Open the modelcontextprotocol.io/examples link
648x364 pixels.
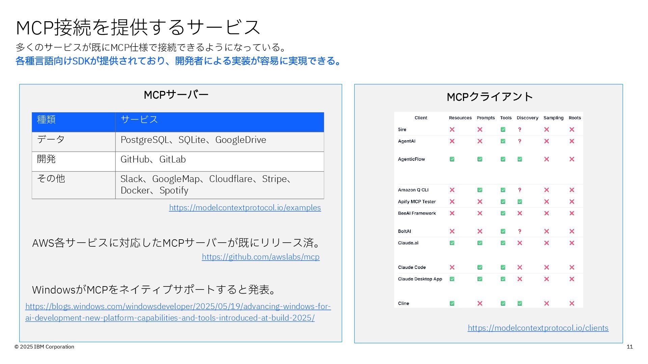(x=245, y=208)
